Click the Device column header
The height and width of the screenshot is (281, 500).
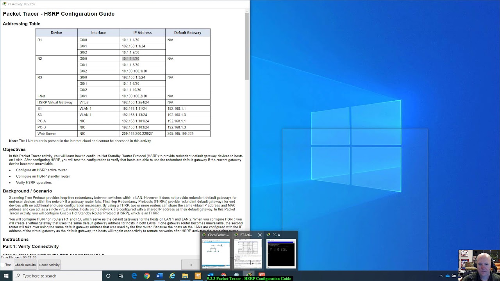click(56, 33)
